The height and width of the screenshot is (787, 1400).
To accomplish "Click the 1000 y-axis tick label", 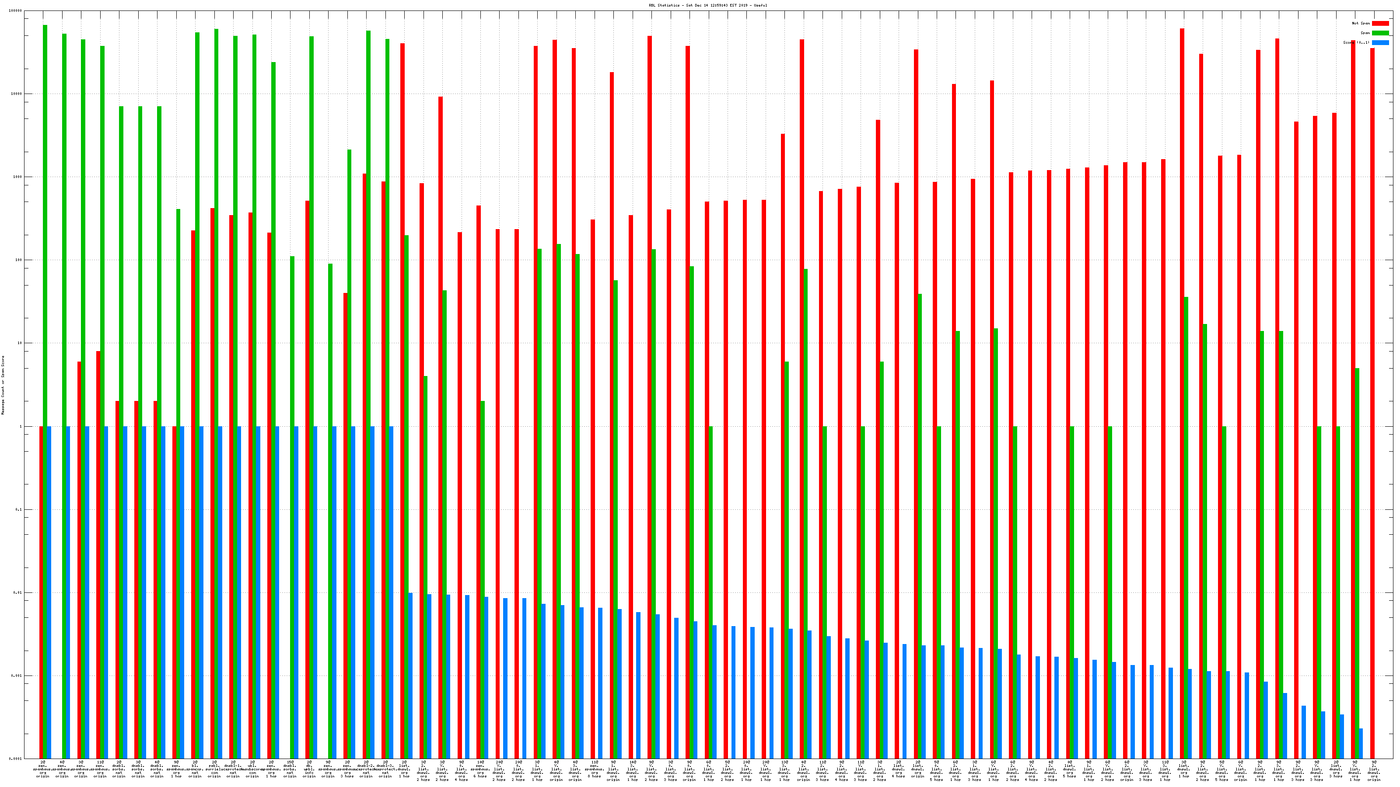I will point(18,177).
